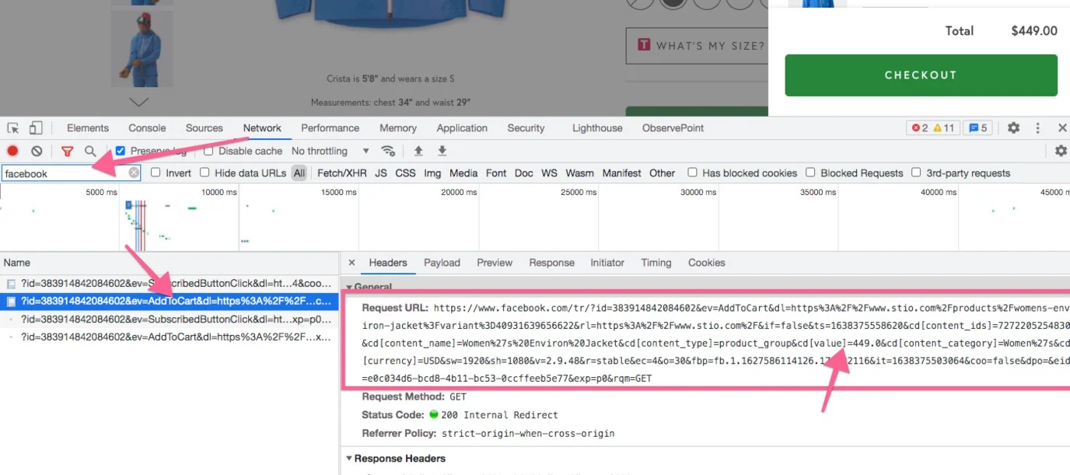View the Timing tab
This screenshot has width=1070, height=475.
[656, 263]
